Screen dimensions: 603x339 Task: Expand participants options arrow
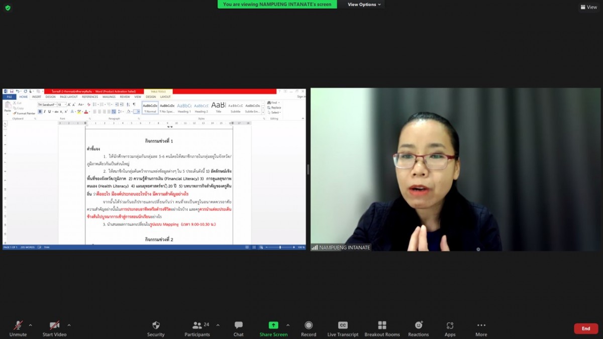tap(218, 325)
